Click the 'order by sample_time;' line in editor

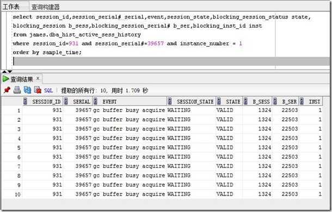coord(47,52)
